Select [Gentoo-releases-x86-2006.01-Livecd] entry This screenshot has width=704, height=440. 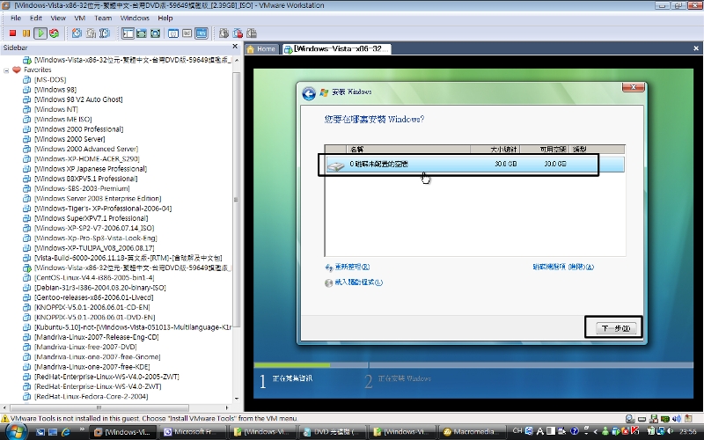94,297
